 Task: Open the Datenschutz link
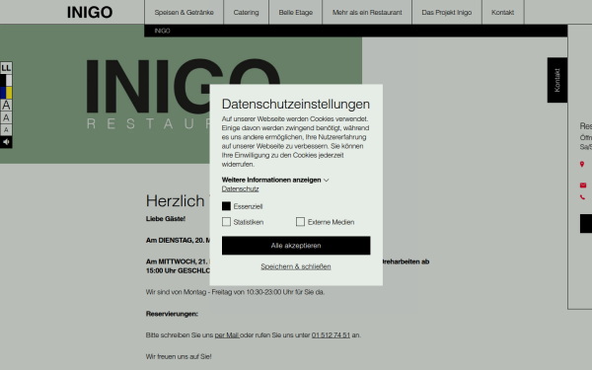click(240, 188)
